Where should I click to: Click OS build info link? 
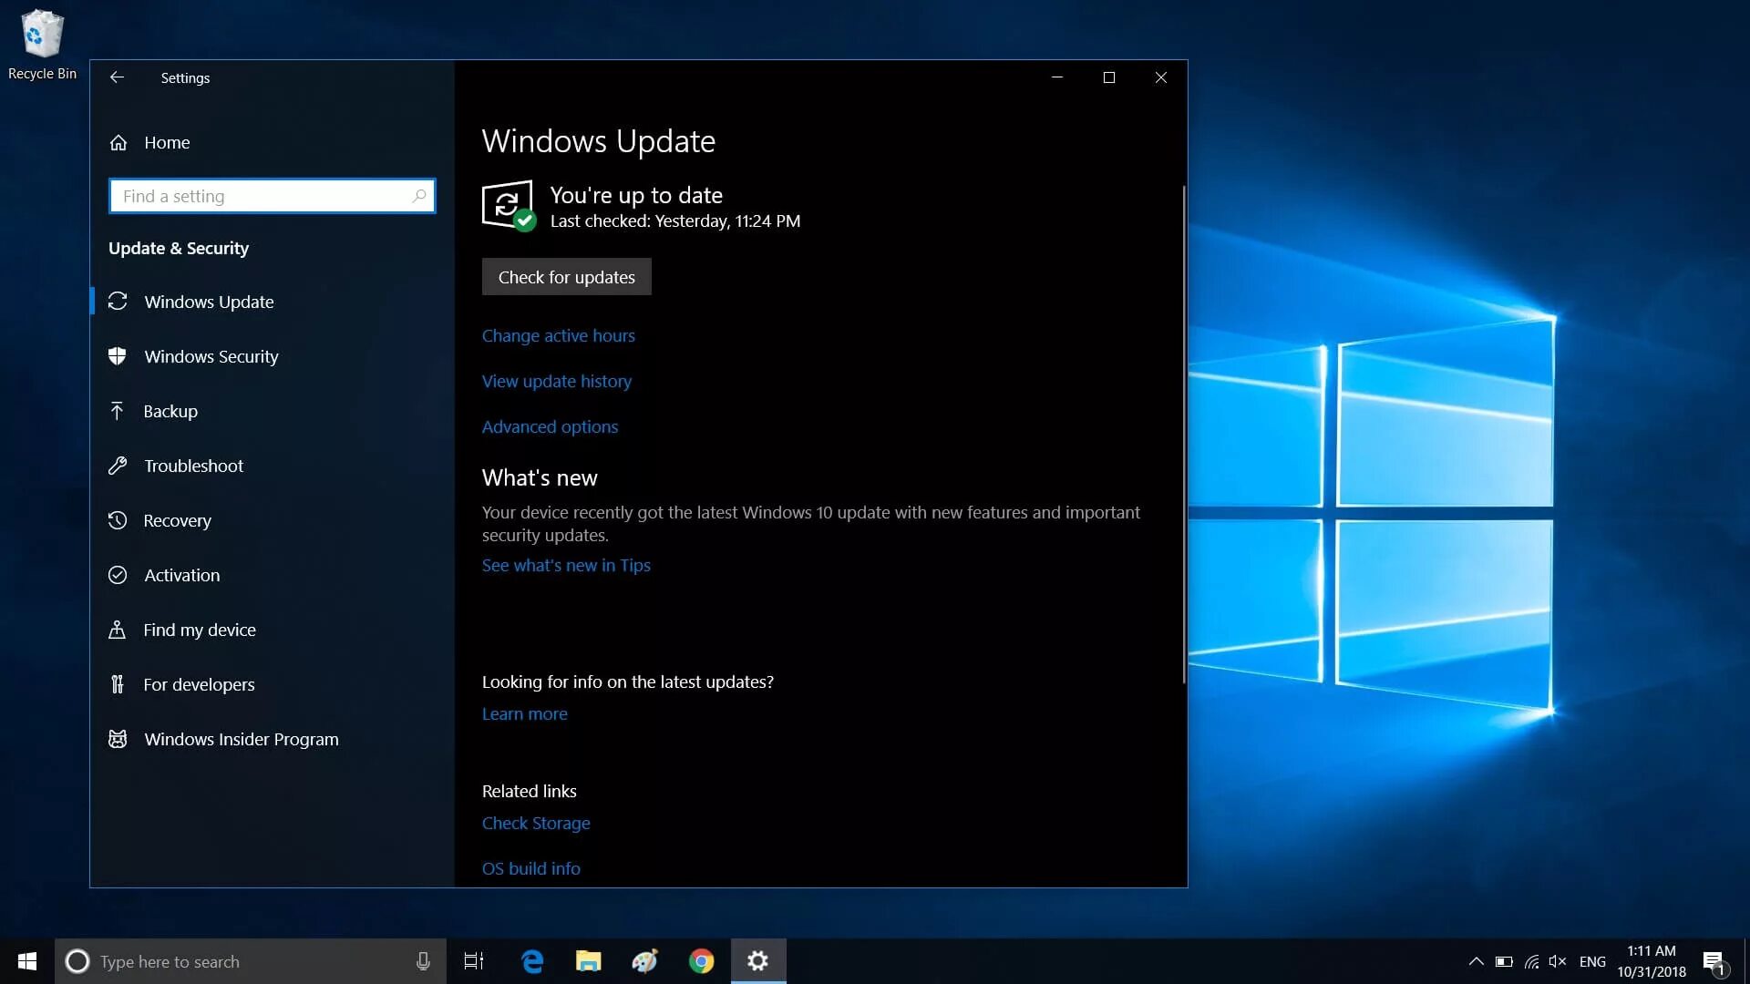pos(530,867)
